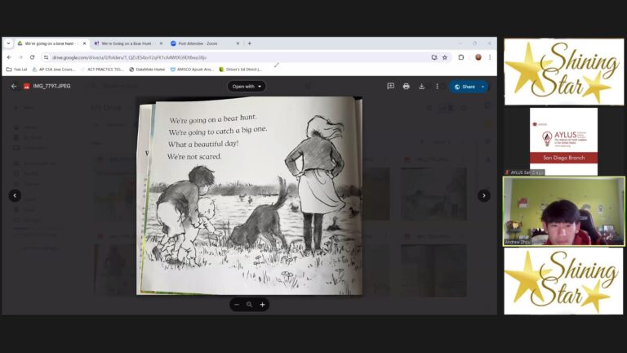627x353 pixels.
Task: Click the install/cast icon in the address bar
Action: point(434,58)
